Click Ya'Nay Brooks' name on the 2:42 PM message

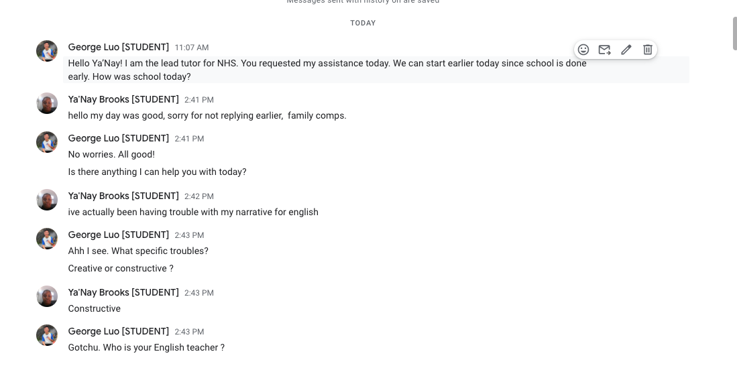coord(123,196)
